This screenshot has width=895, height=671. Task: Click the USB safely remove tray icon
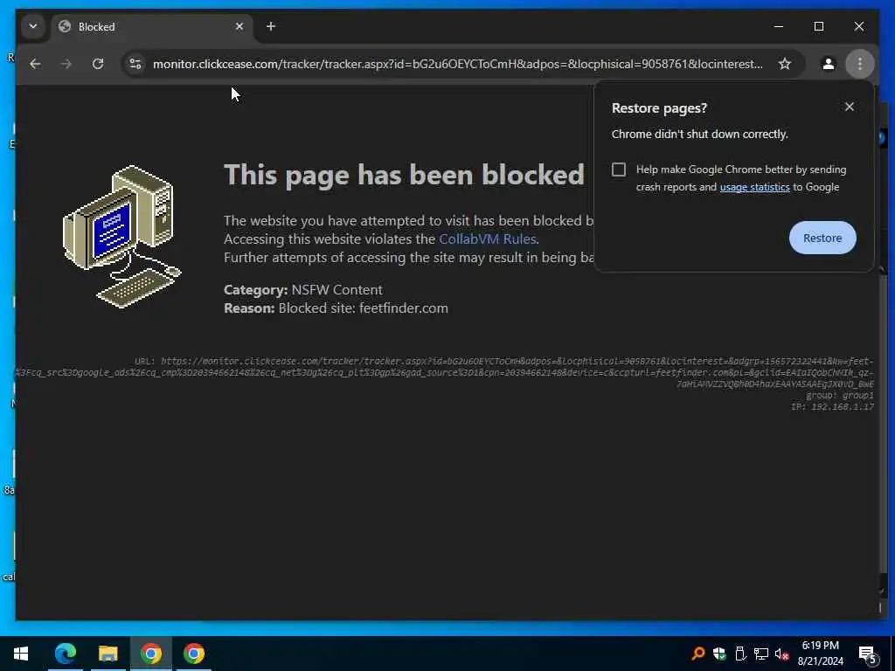(x=740, y=654)
